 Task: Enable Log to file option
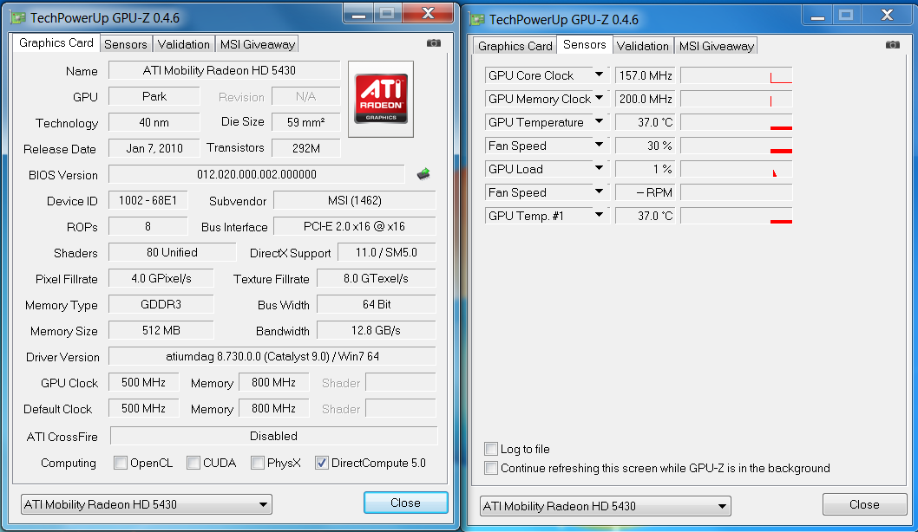[x=492, y=449]
